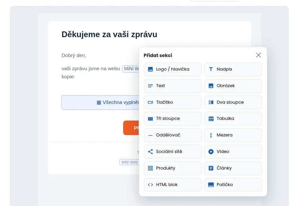Click the code brackets icon beside HTML blok
Viewport: 291px width, 206px height.
150,185
